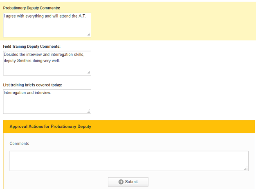Grab resize handle of Field Training Deputy Comments box
The width and height of the screenshot is (256, 189).
click(88, 73)
